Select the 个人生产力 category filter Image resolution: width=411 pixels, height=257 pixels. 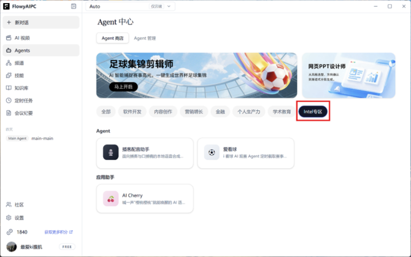pos(249,112)
